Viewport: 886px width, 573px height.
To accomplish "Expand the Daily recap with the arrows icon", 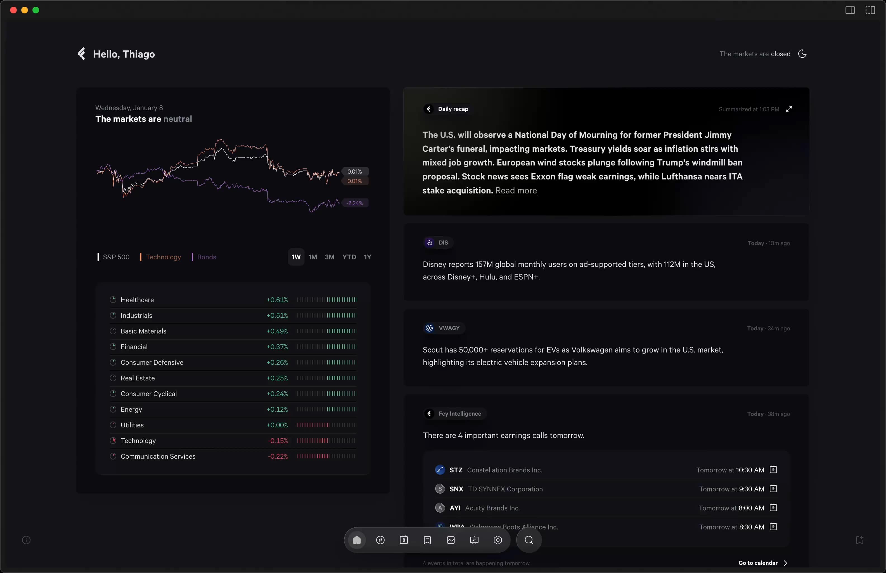I will [x=790, y=109].
